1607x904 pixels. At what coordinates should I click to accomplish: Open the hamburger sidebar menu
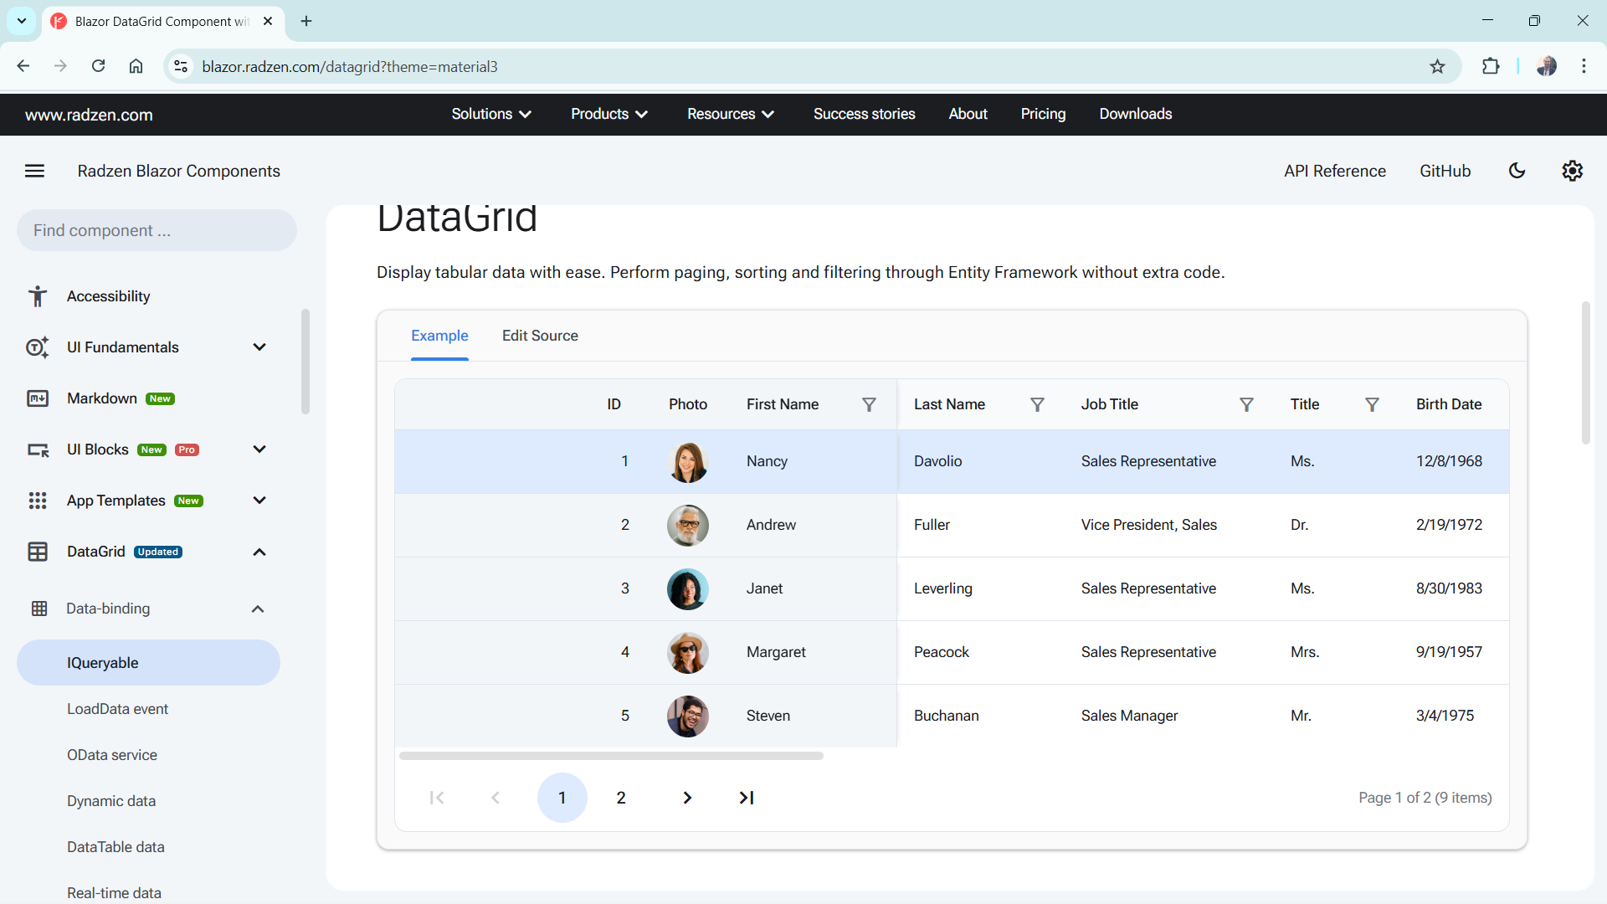[x=34, y=171]
